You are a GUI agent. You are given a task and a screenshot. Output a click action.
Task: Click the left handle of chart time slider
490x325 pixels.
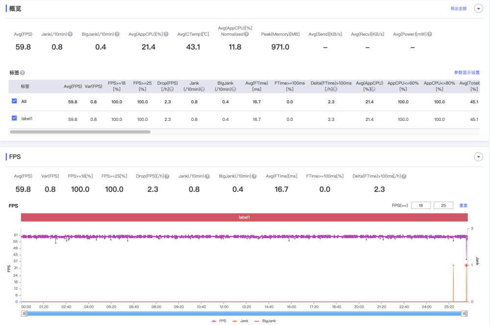tap(24, 313)
